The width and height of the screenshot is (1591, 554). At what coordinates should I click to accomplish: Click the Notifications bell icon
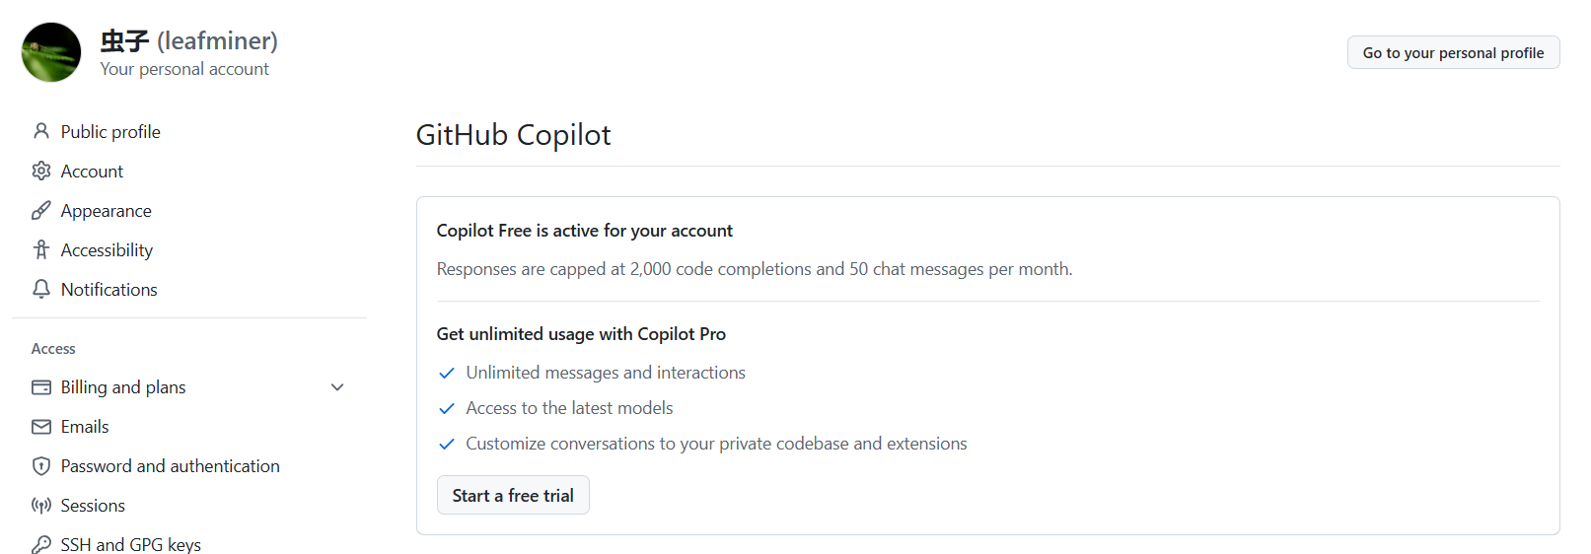(41, 289)
